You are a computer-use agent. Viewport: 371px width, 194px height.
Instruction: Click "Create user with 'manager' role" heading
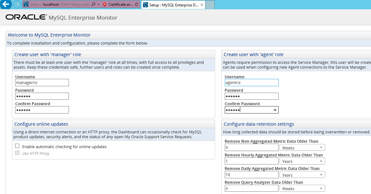tap(48, 55)
